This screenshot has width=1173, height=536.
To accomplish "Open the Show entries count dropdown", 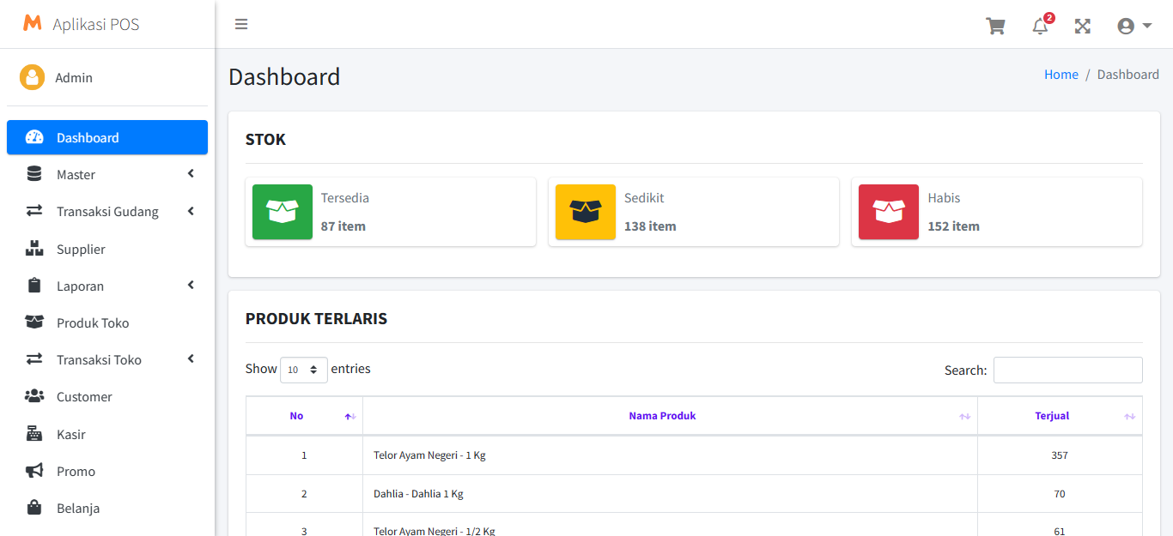I will (x=303, y=370).
